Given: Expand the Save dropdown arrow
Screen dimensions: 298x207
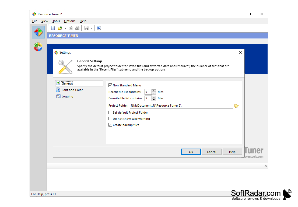Looking at the screenshot, I should [x=92, y=28].
